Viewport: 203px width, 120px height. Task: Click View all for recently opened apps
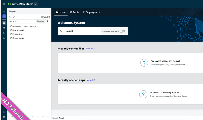90,80
